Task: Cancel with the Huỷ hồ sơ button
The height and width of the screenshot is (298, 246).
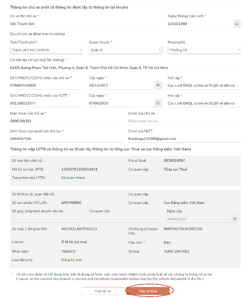Action: tap(103, 291)
